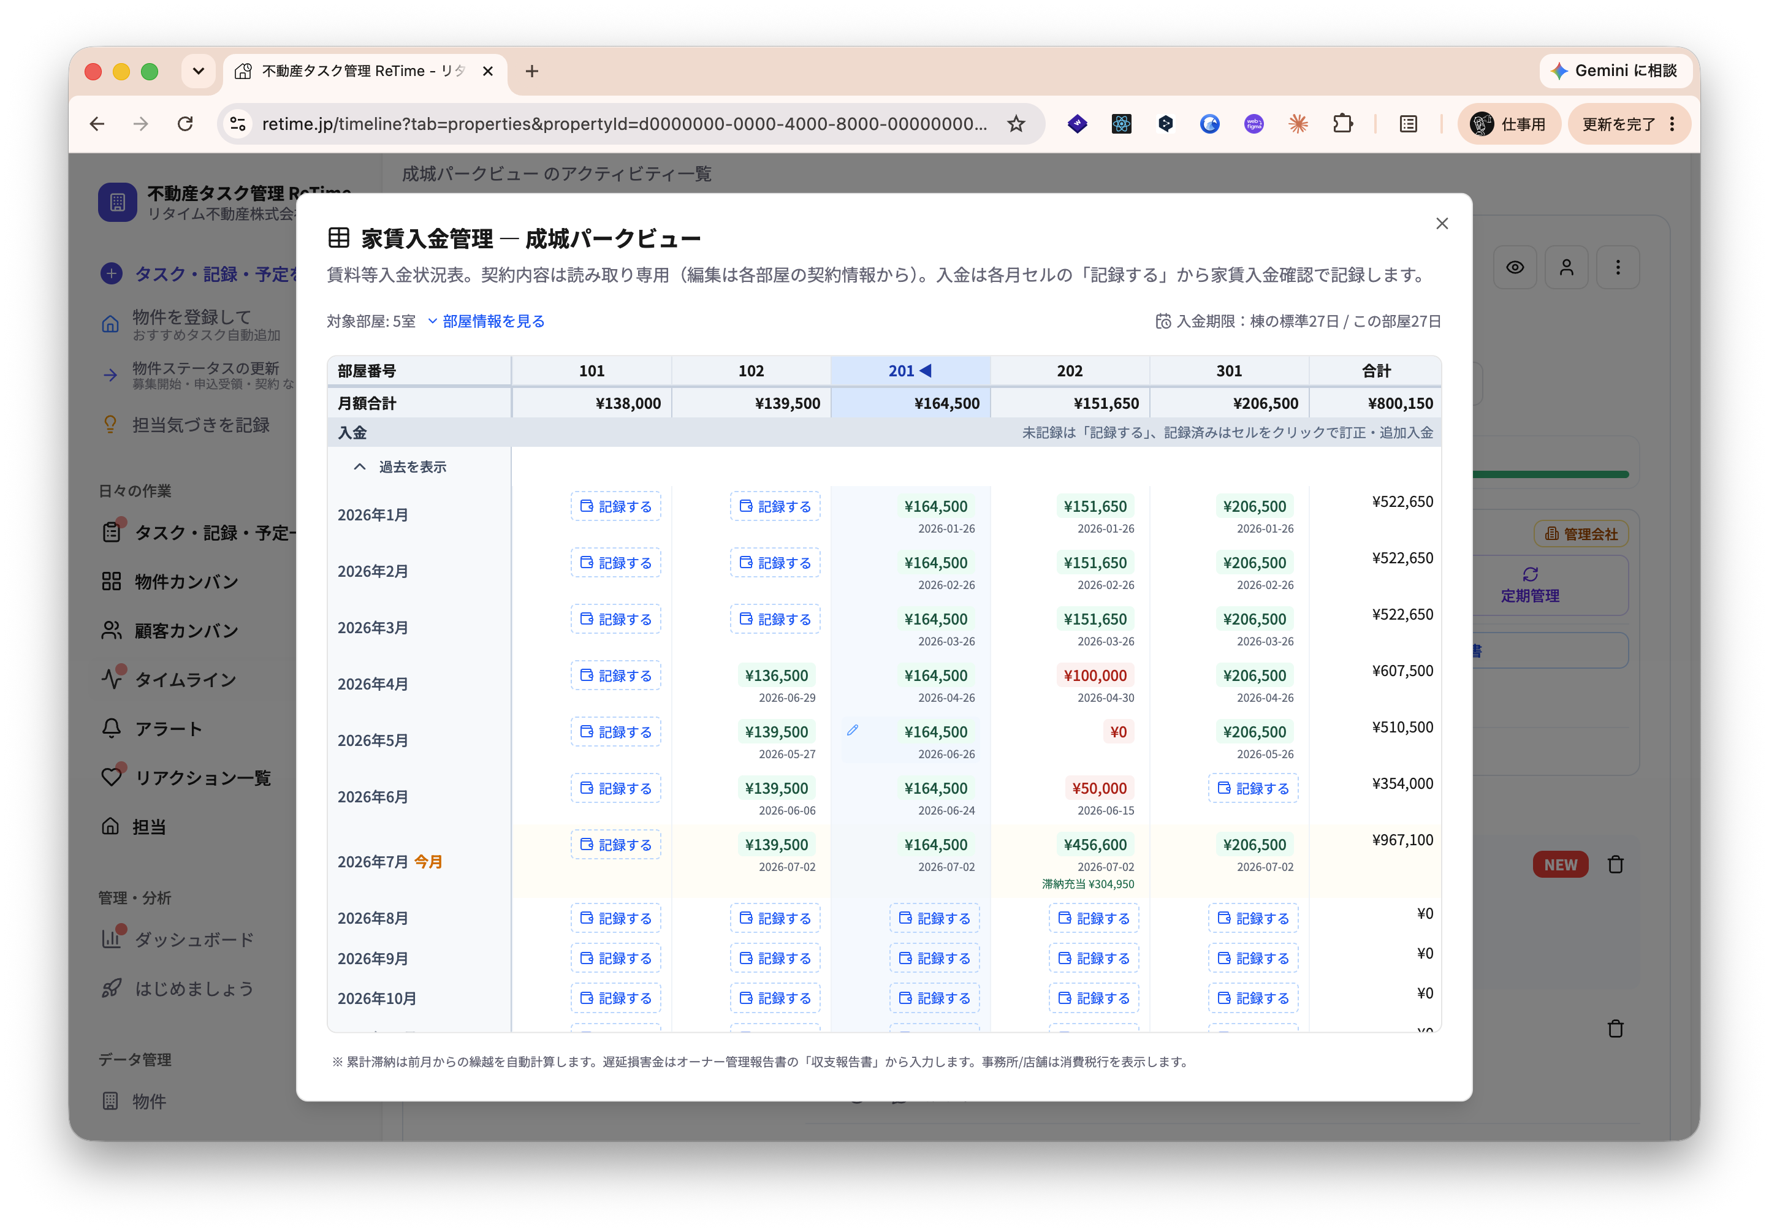Click the table icon beside 家賃入金管理 title

point(338,238)
